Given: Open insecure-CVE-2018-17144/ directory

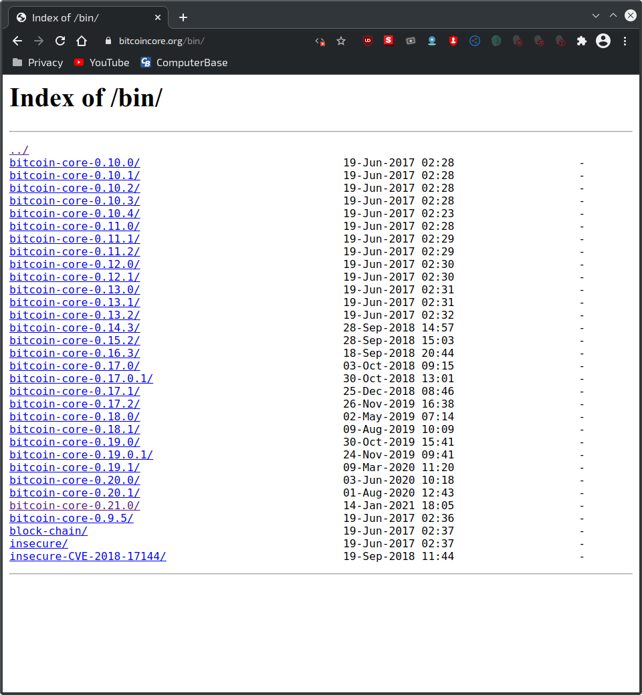Looking at the screenshot, I should [x=88, y=557].
